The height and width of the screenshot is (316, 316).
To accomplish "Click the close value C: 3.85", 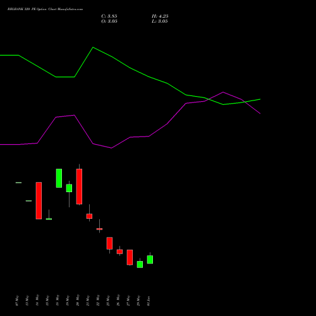I will pyautogui.click(x=109, y=16).
